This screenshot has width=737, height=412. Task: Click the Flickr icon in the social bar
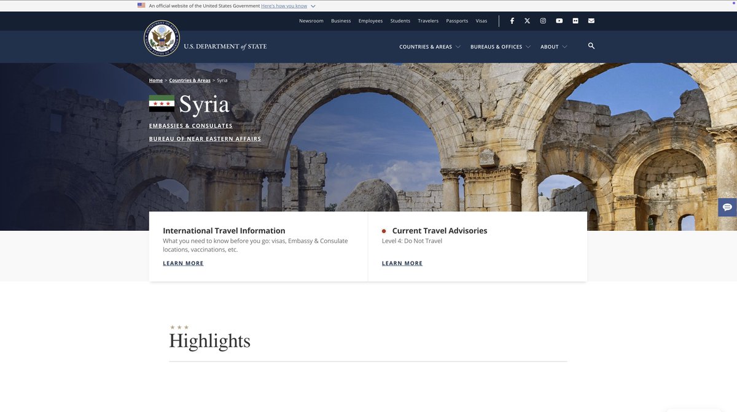pos(575,20)
